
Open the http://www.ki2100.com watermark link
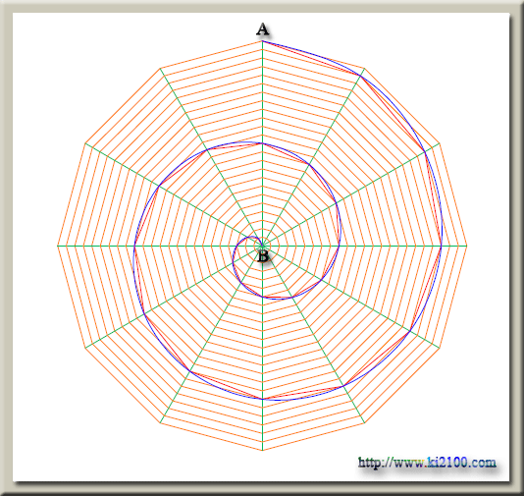pyautogui.click(x=427, y=463)
